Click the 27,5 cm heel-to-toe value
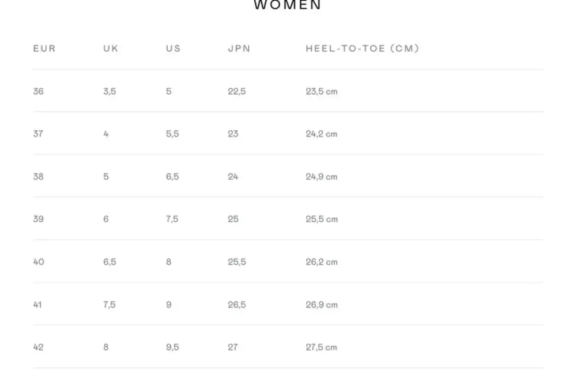 pyautogui.click(x=322, y=347)
